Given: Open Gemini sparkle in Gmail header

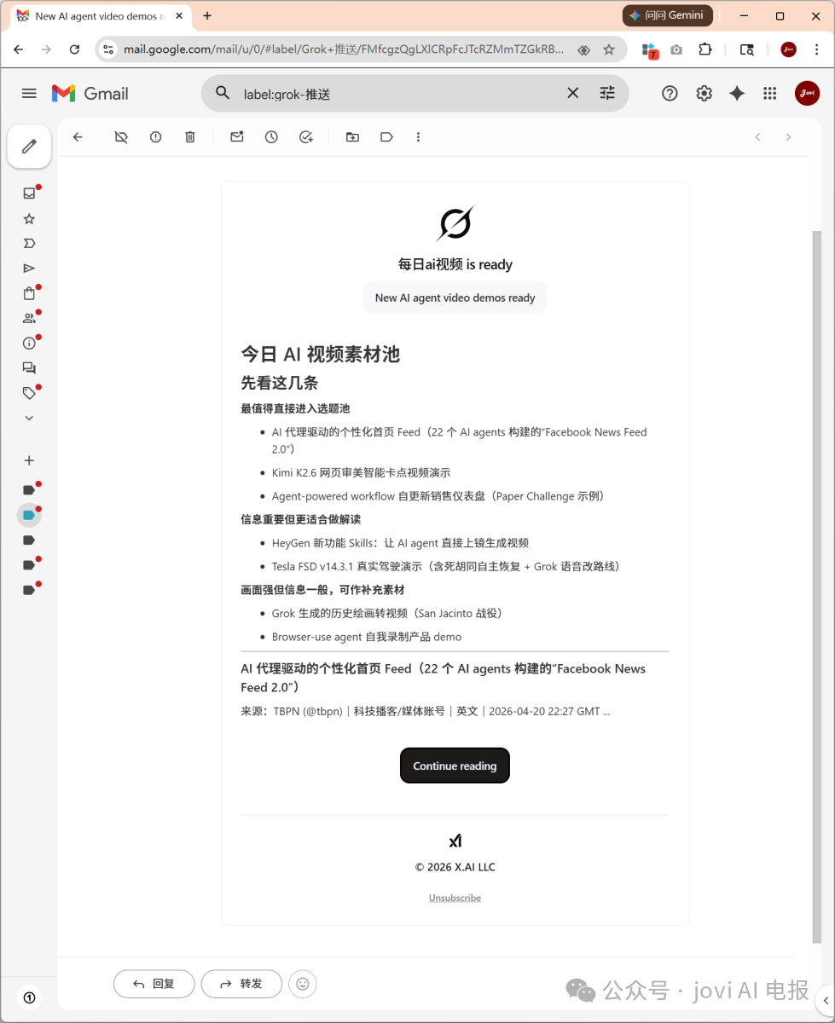Looking at the screenshot, I should tap(737, 94).
